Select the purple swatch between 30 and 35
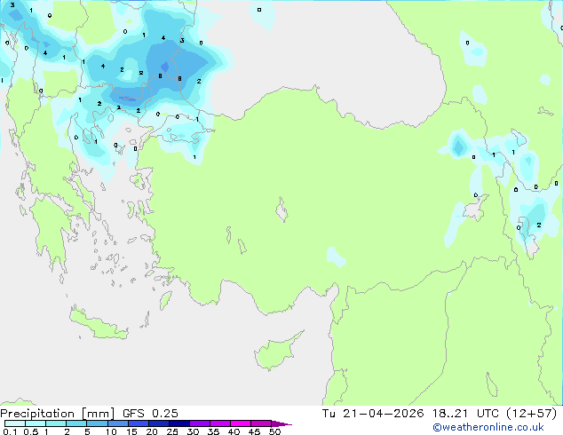 click(x=200, y=423)
